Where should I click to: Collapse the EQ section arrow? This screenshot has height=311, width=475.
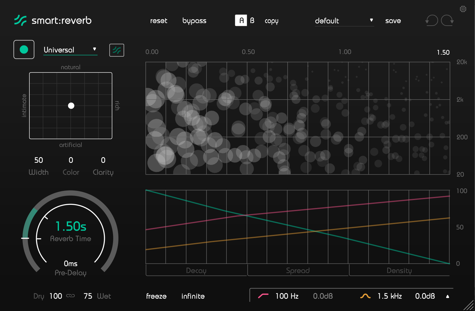coord(447,296)
